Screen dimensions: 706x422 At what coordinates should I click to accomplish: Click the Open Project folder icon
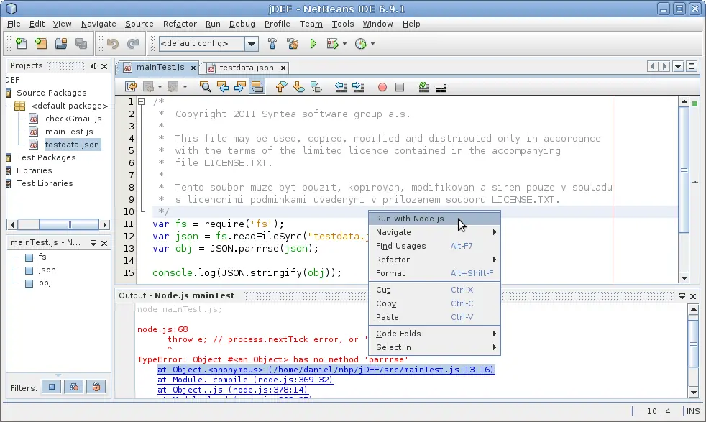pos(61,44)
